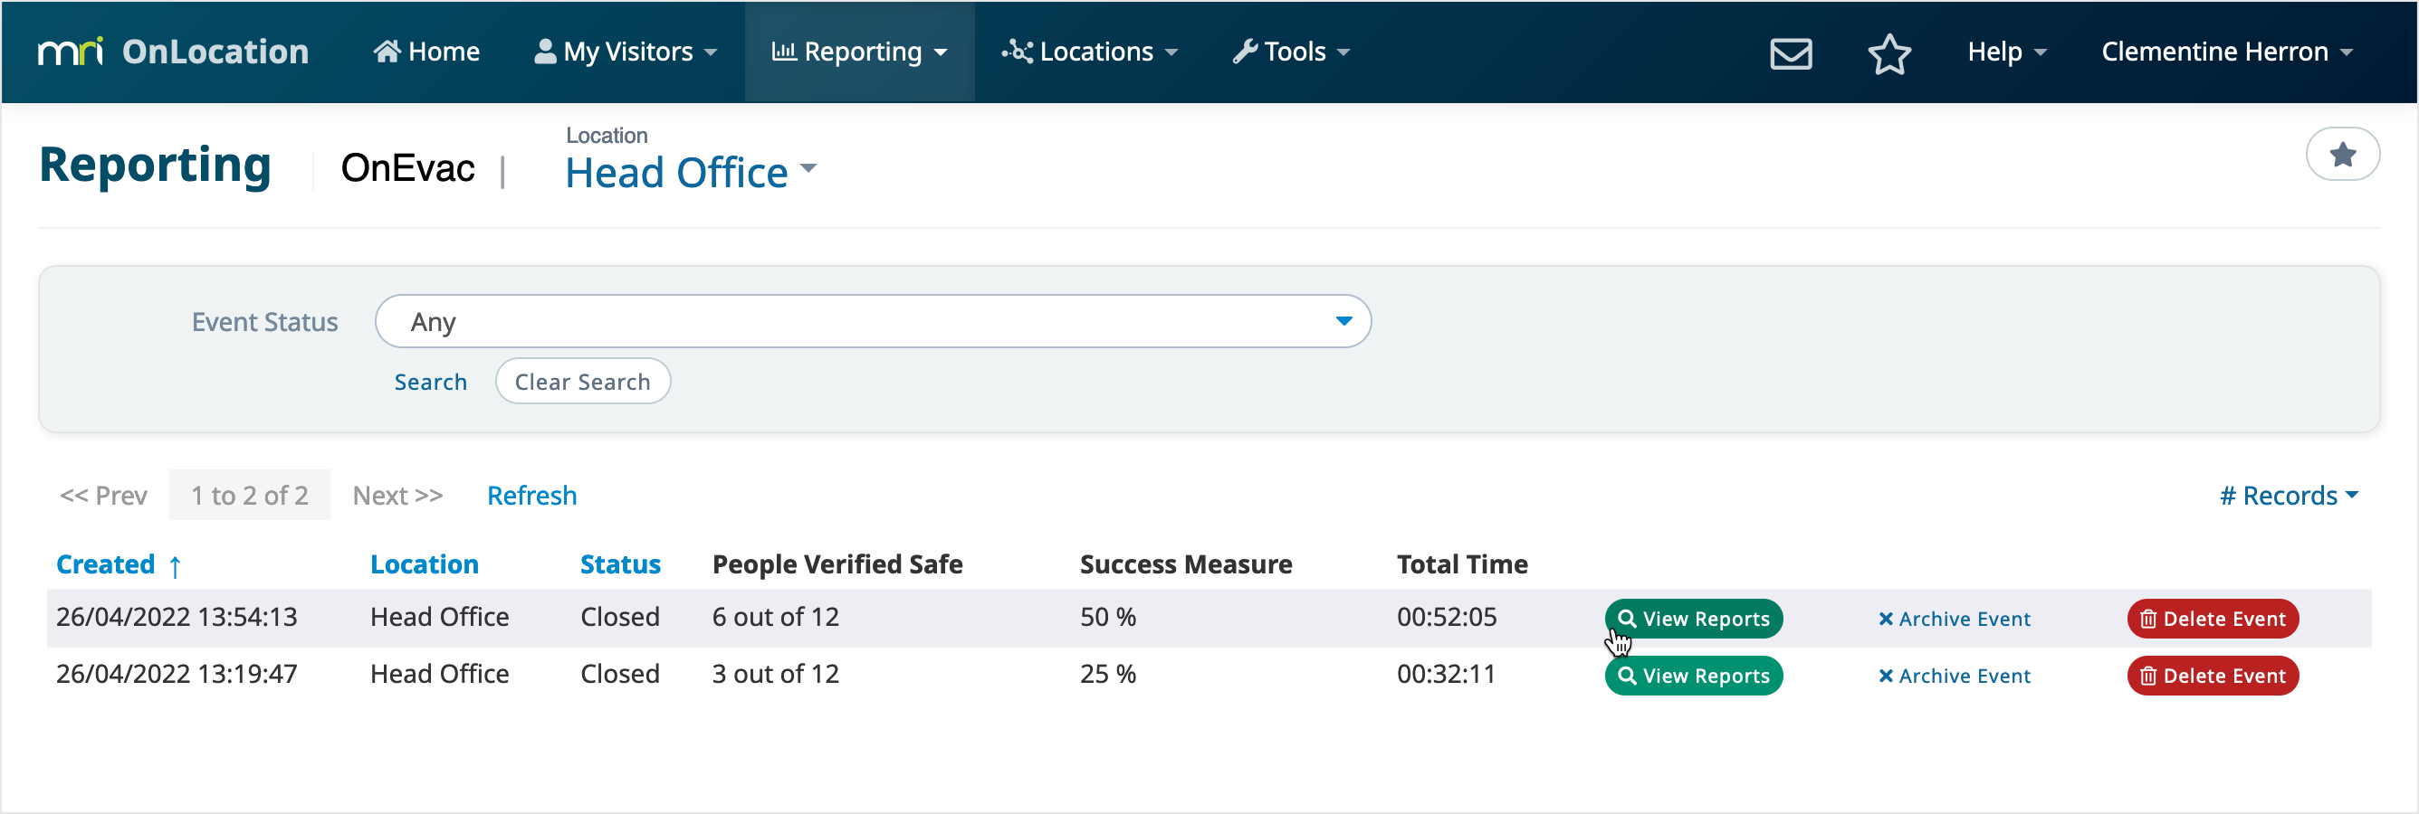Open the My Visitors menu
Viewport: 2419px width, 814px height.
[x=626, y=52]
